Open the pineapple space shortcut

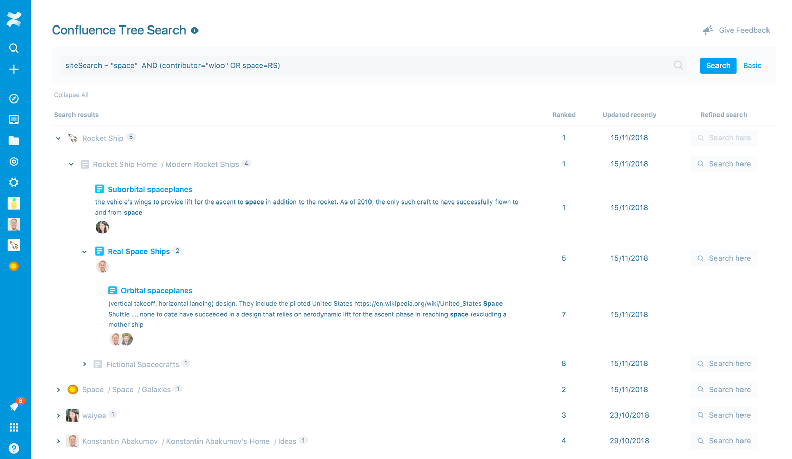point(14,203)
